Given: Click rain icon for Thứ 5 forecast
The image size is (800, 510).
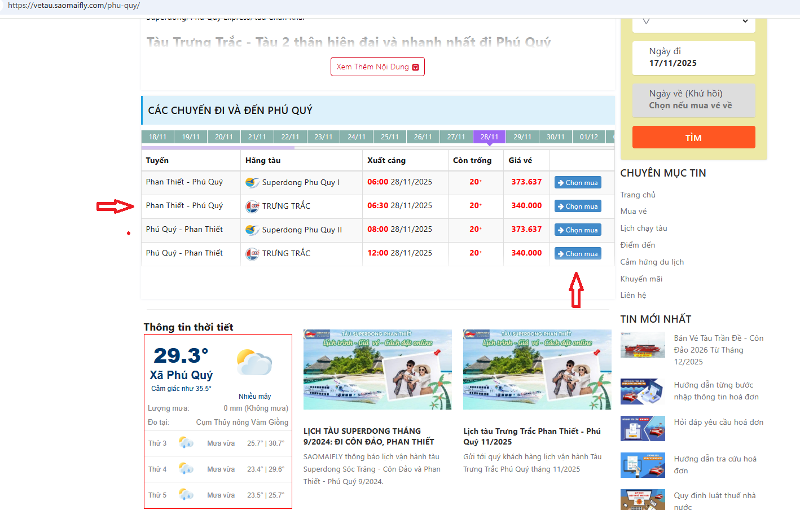Looking at the screenshot, I should 186,495.
